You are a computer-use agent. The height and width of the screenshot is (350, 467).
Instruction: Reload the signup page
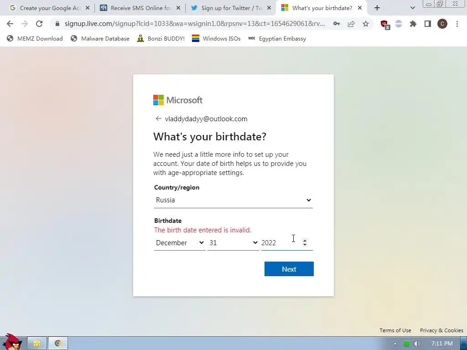(39, 24)
